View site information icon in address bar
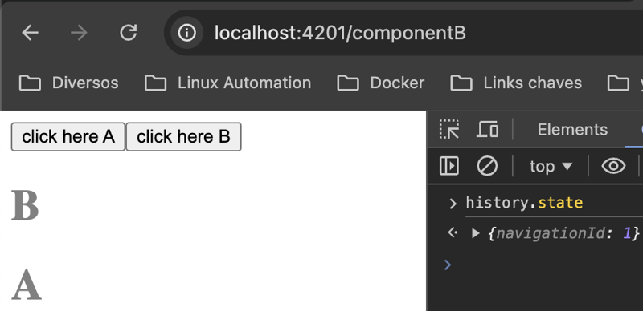 [x=187, y=33]
